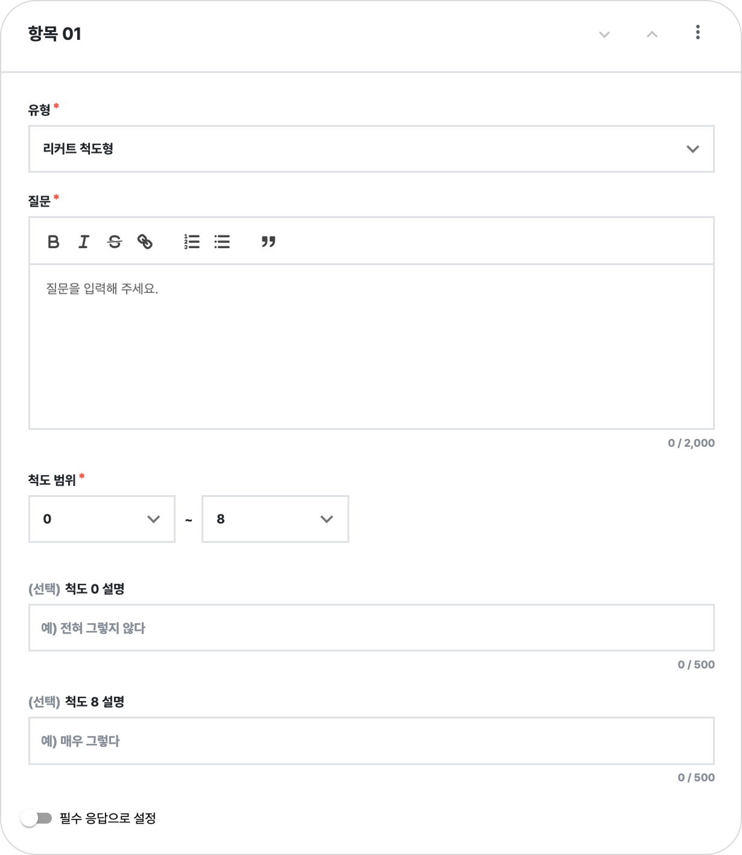Focus the 척도 8 설명 input field
Image resolution: width=742 pixels, height=855 pixels.
[x=371, y=740]
